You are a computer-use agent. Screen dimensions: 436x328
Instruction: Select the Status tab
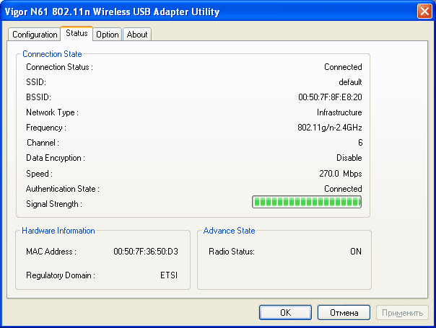[77, 33]
